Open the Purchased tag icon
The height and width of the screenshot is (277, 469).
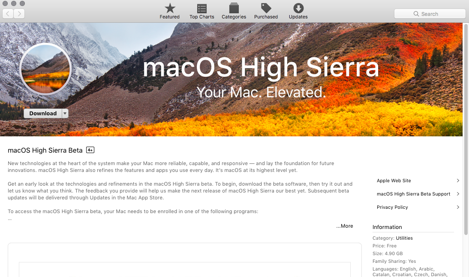266,9
